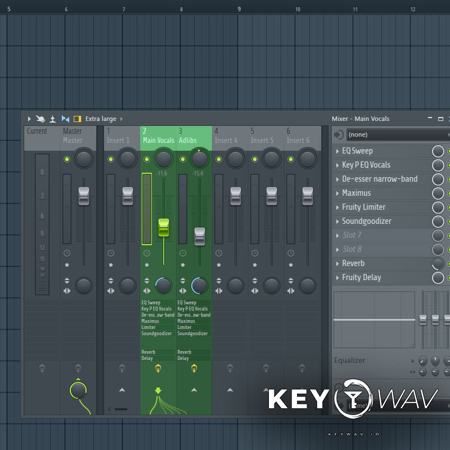Click the send arrow under Insert 4

point(230,389)
